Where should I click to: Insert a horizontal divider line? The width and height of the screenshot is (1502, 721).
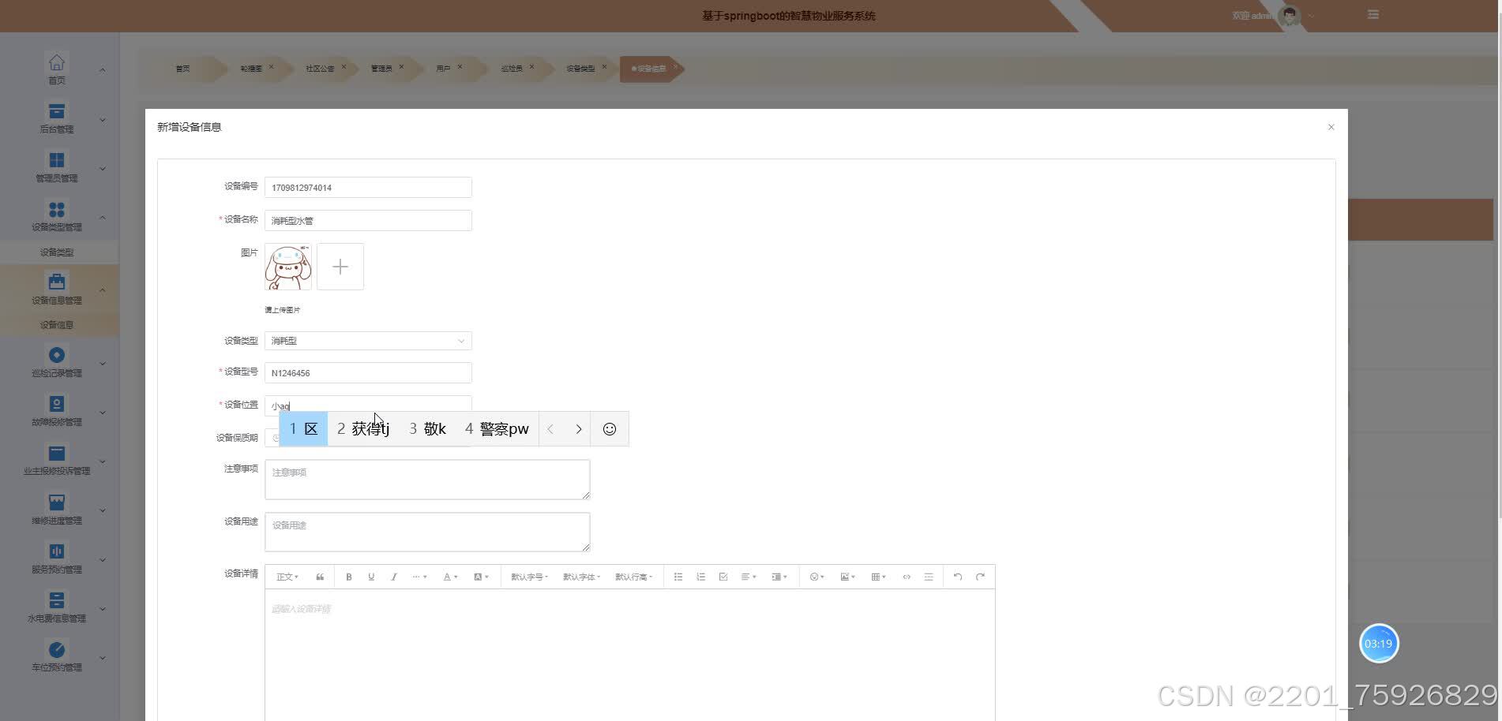pyautogui.click(x=929, y=577)
